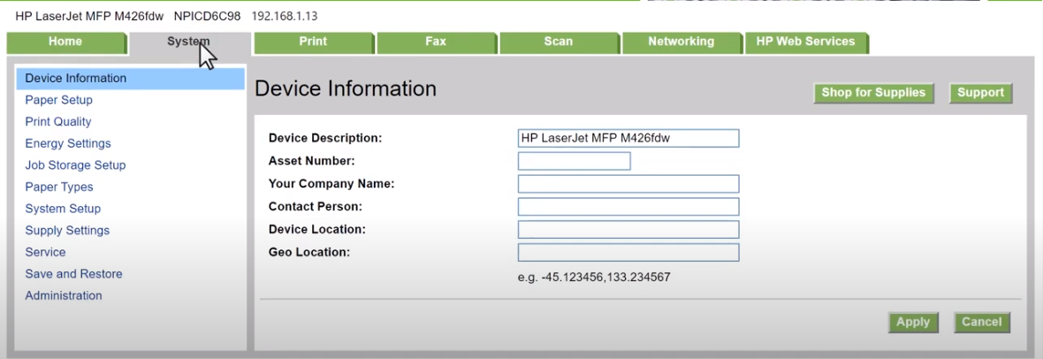This screenshot has width=1043, height=359.
Task: Focus the Device Description field
Action: [628, 139]
